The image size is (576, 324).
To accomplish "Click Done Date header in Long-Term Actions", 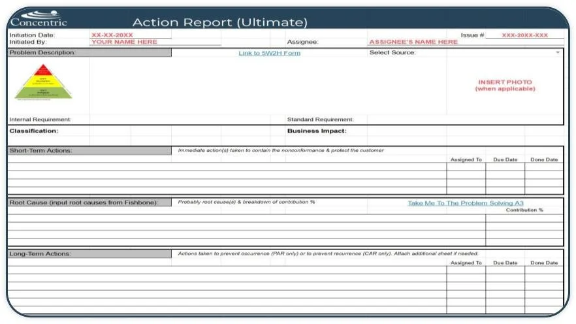I will (x=544, y=263).
